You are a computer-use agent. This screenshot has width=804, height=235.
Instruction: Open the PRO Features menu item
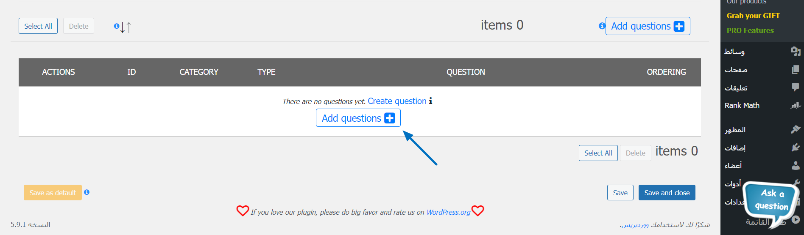point(750,30)
